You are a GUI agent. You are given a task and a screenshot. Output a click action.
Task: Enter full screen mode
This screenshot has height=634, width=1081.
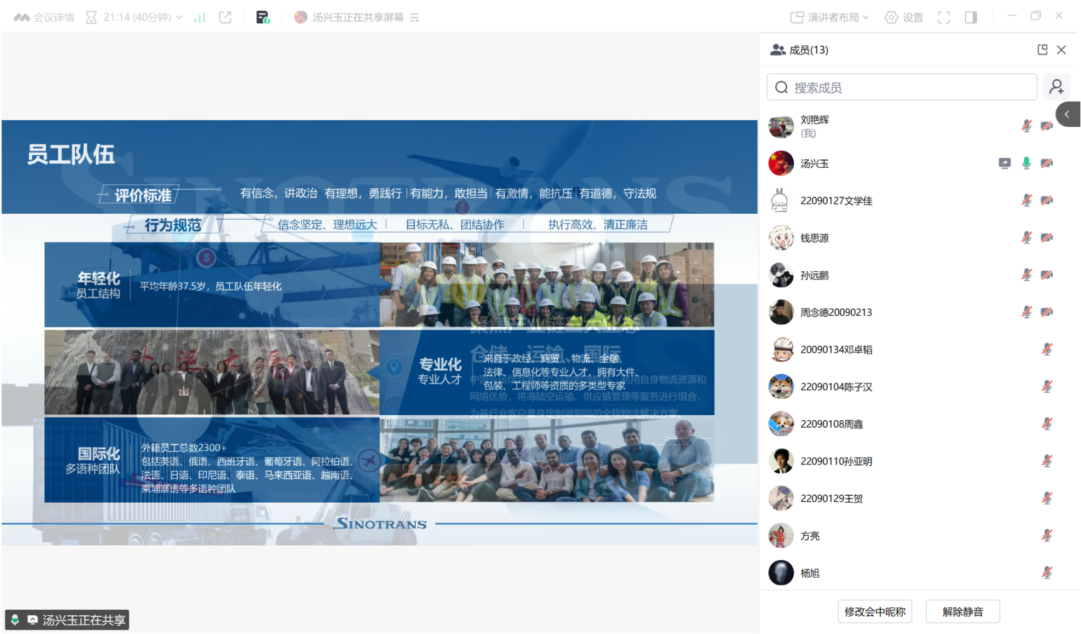click(x=943, y=18)
